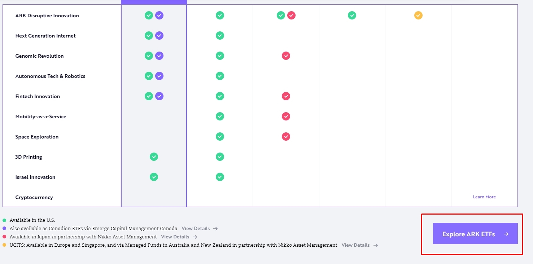533x264 pixels.
Task: Select unpaired green check in Autonomous Tech & Robotics row
Action: [x=220, y=76]
